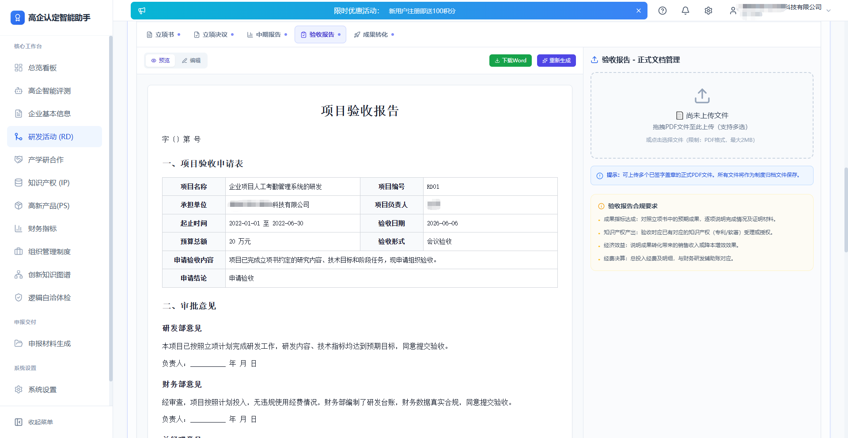
Task: Click the 系统设置 gear icon in sidebar
Action: coord(19,389)
